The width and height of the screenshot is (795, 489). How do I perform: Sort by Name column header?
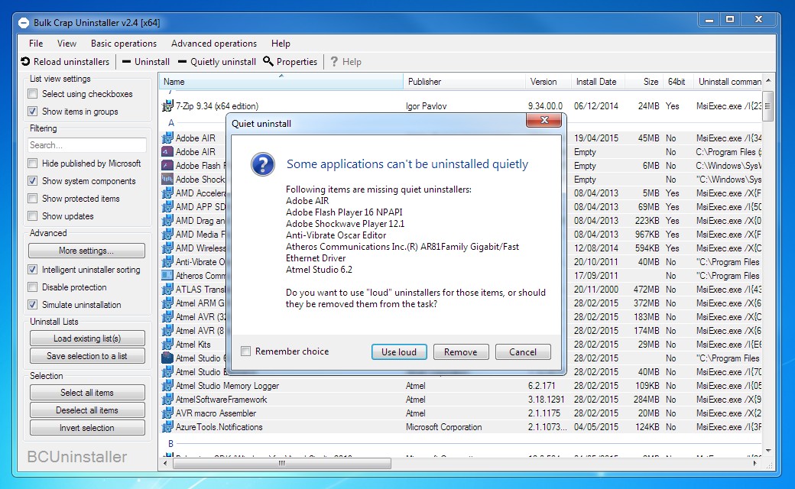(x=281, y=82)
